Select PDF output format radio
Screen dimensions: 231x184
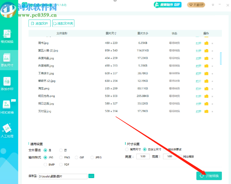[x=61, y=165]
